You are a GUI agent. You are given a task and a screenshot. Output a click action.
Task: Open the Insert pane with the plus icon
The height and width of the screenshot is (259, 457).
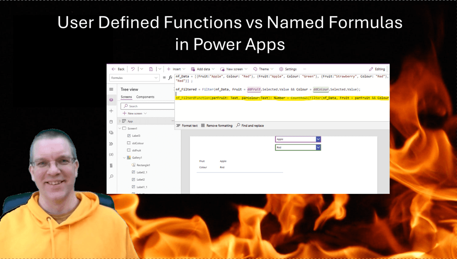(x=111, y=110)
